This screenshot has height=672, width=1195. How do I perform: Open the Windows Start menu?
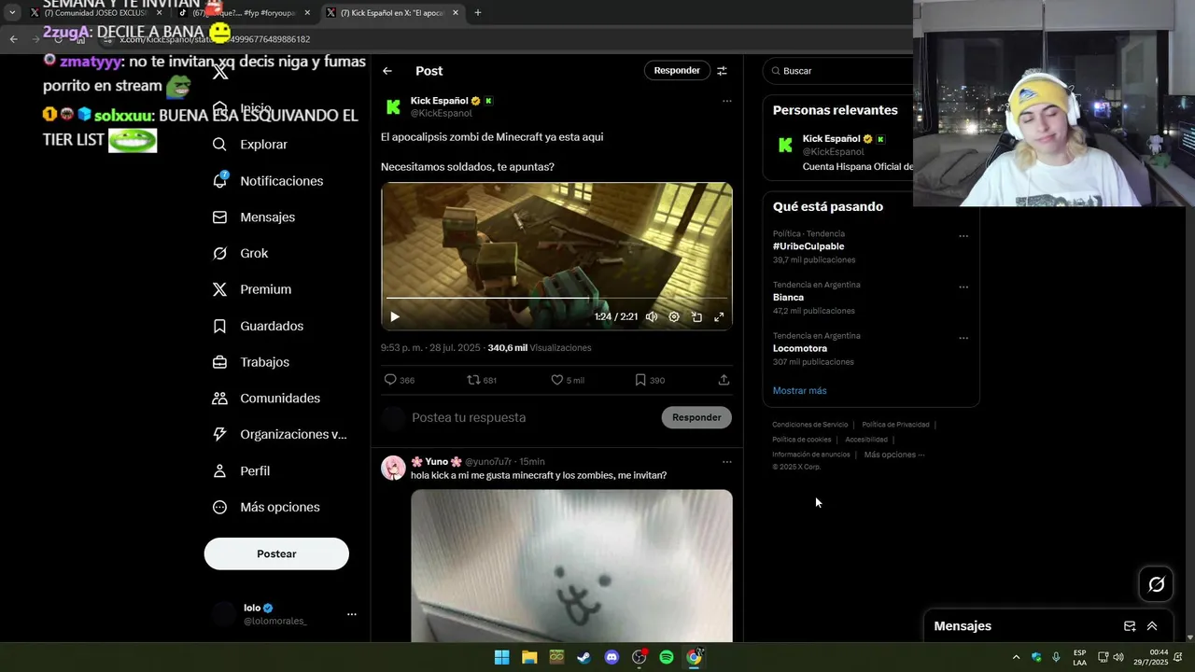tap(501, 657)
